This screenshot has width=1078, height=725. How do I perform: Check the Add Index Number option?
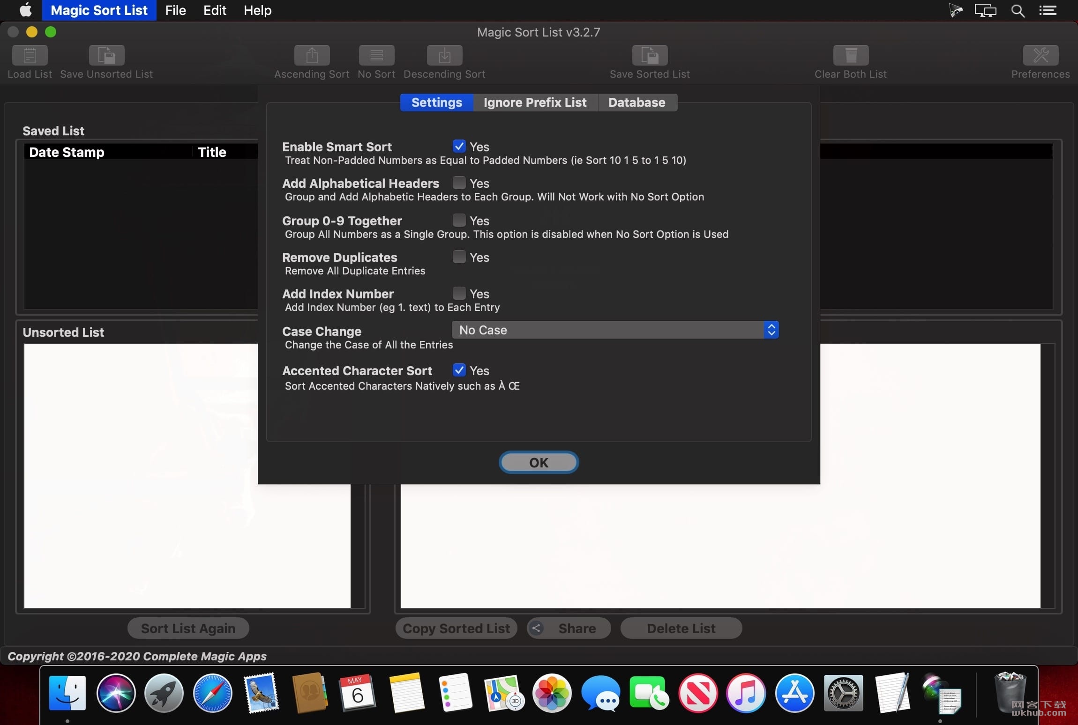pos(459,293)
